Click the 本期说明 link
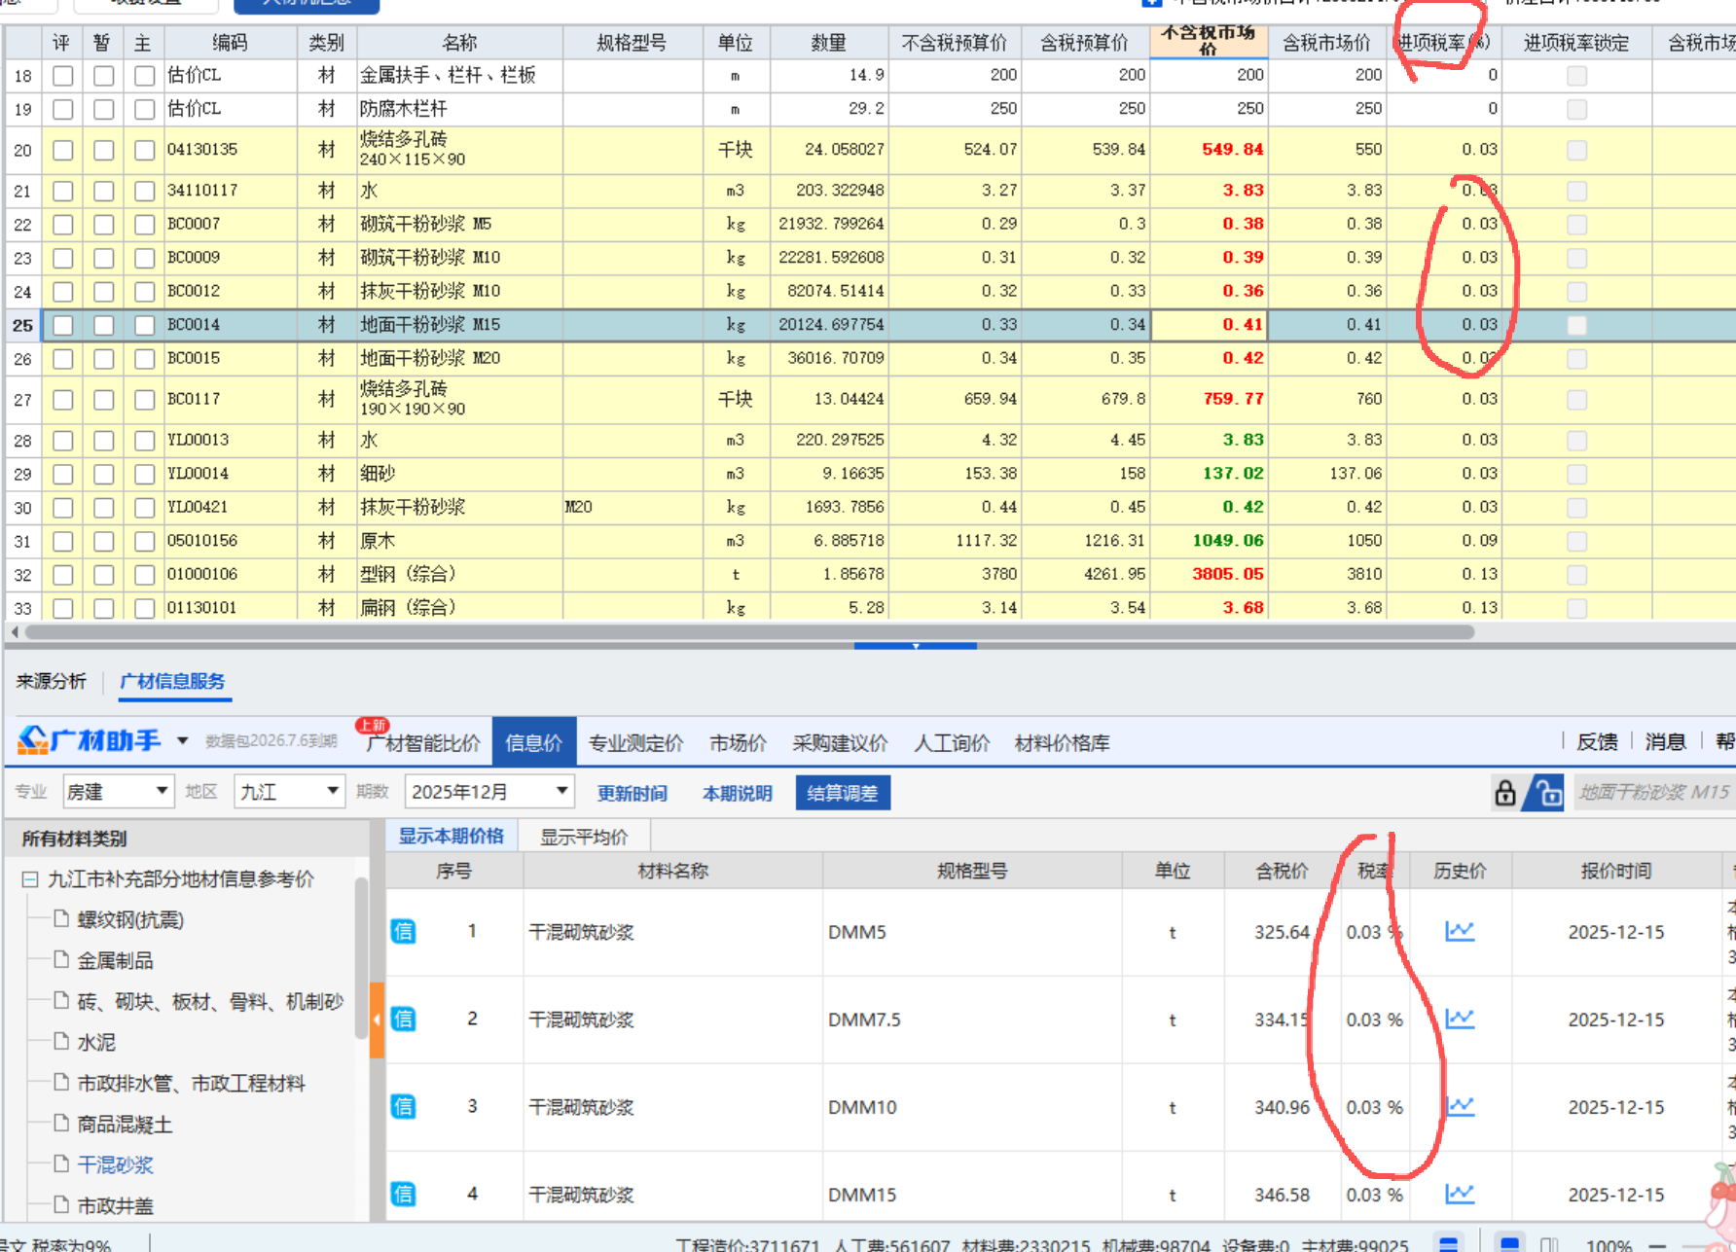The height and width of the screenshot is (1252, 1736). point(738,793)
